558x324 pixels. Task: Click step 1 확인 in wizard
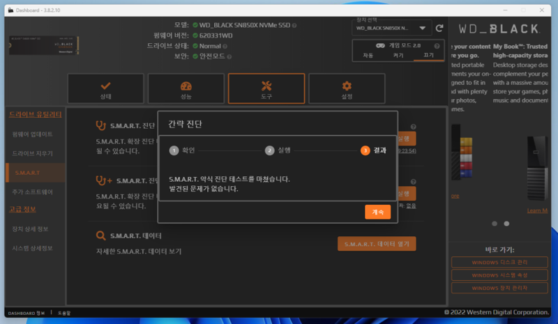pyautogui.click(x=182, y=151)
